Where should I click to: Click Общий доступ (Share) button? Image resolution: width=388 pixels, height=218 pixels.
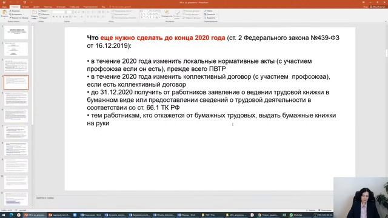378,7
